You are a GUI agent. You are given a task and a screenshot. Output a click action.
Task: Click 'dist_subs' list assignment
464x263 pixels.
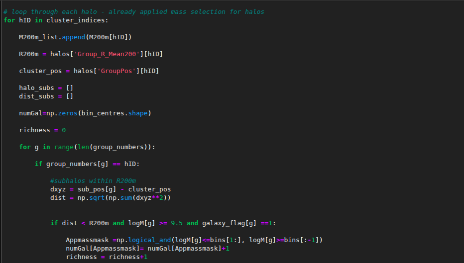coord(37,96)
